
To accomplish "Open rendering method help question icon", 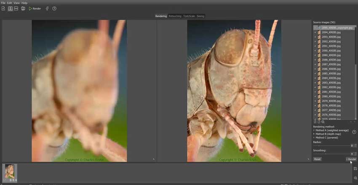I will (354, 132).
